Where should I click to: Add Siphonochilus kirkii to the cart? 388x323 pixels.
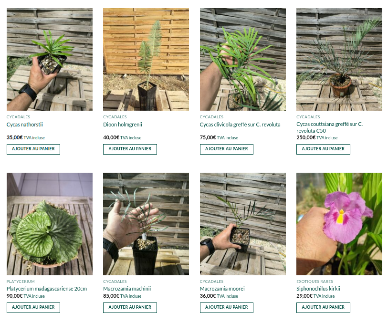(323, 307)
